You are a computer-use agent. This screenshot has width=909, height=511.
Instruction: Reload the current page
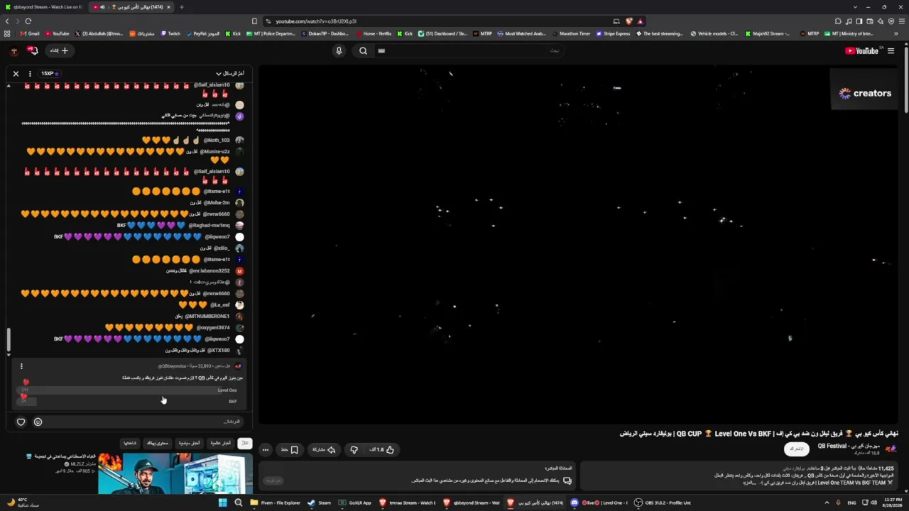(x=28, y=21)
